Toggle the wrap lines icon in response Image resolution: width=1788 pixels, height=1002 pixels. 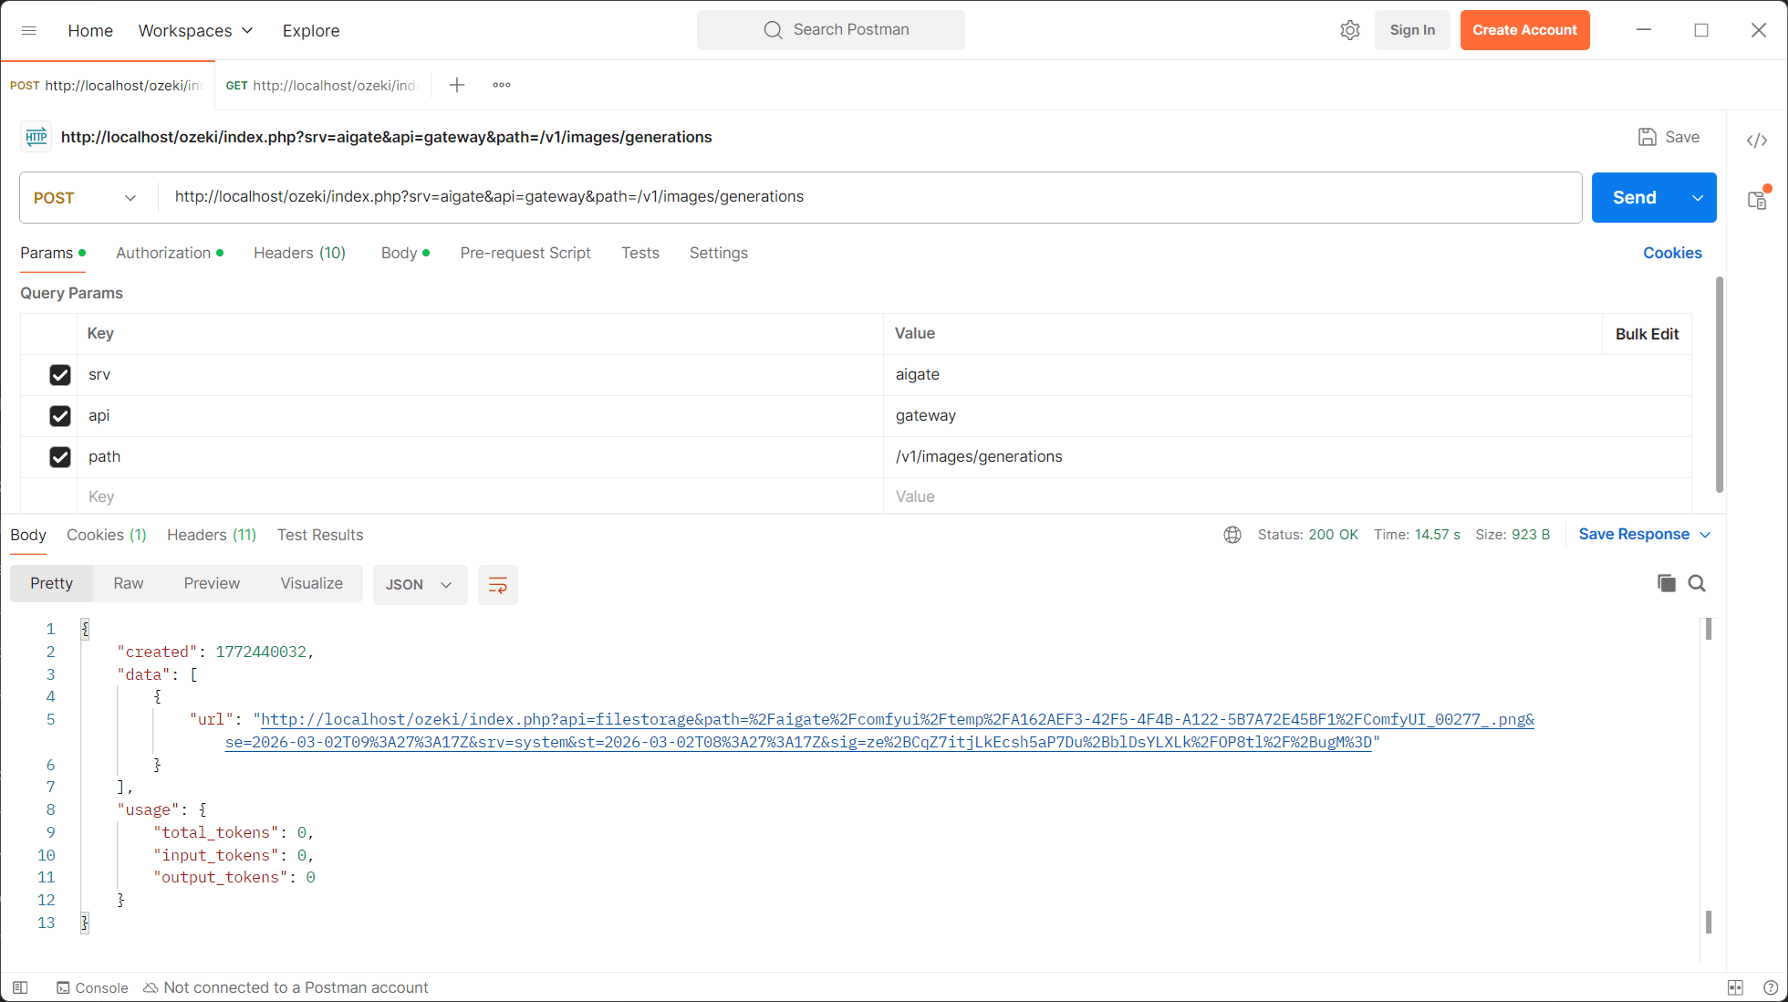coord(498,585)
